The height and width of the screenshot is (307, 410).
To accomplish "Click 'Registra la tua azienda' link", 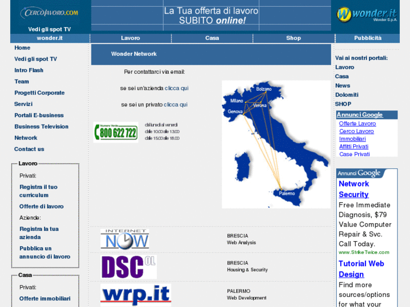I will (39, 233).
